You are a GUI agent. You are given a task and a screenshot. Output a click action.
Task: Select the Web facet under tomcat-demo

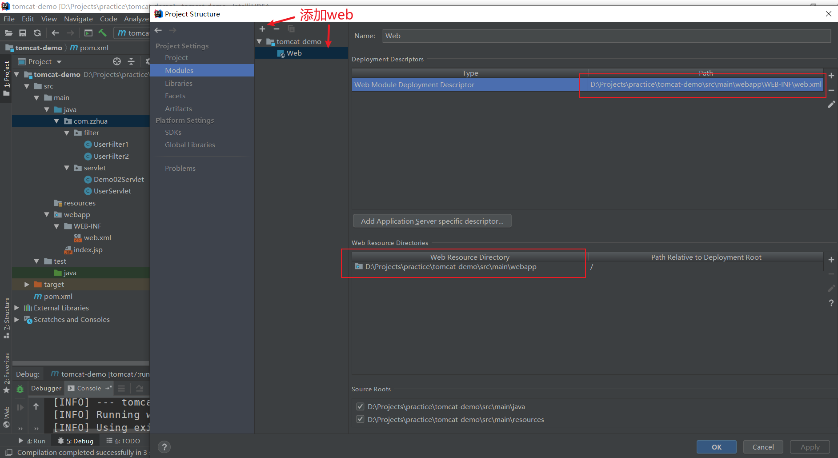coord(294,53)
